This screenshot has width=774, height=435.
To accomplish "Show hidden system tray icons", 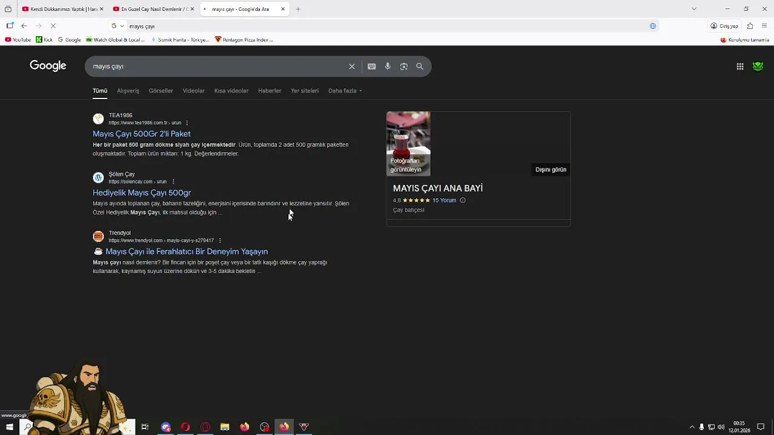I will 692,427.
